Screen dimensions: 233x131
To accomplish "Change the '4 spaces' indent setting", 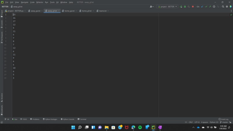I will pos(204,122).
